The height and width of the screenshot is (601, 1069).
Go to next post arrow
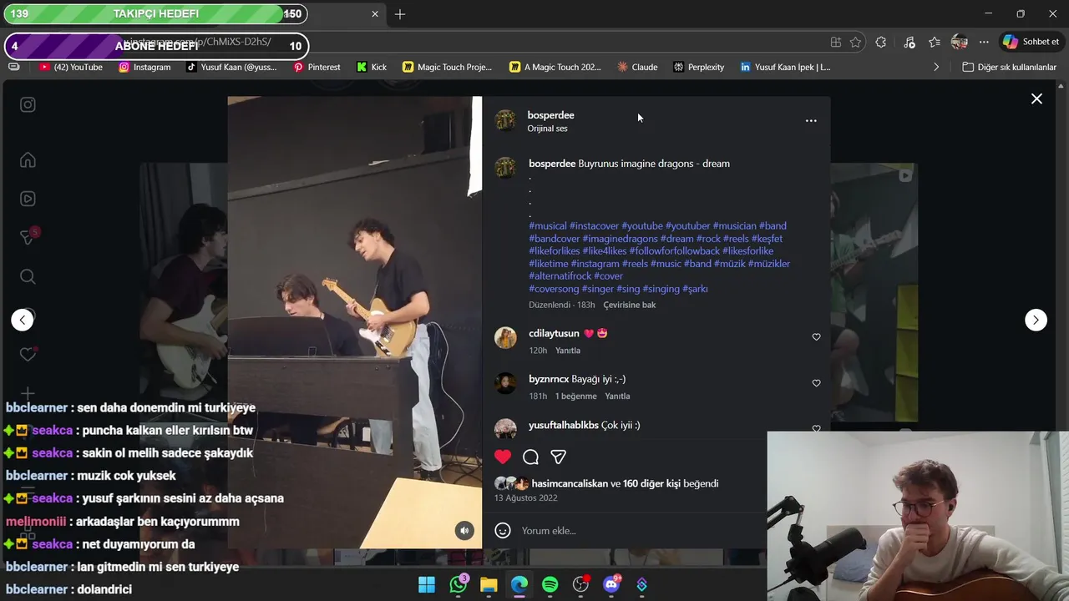click(x=1036, y=320)
